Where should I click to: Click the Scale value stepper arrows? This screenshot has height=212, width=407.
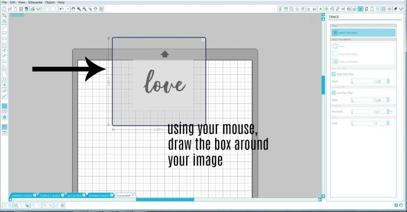point(388,123)
